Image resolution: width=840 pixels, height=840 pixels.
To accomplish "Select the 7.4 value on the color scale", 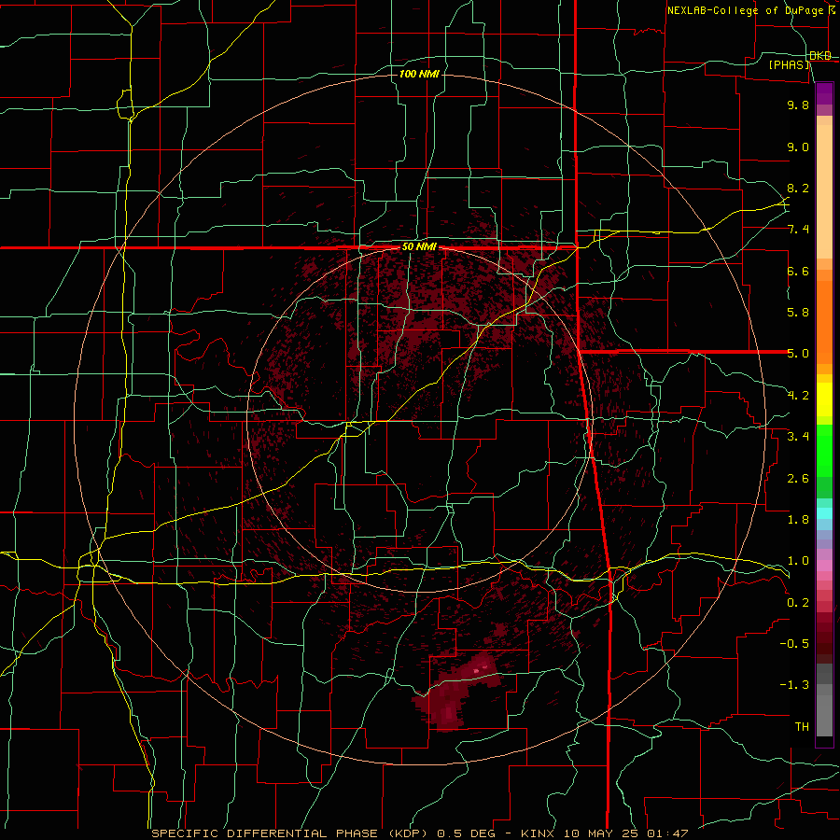I will [798, 230].
